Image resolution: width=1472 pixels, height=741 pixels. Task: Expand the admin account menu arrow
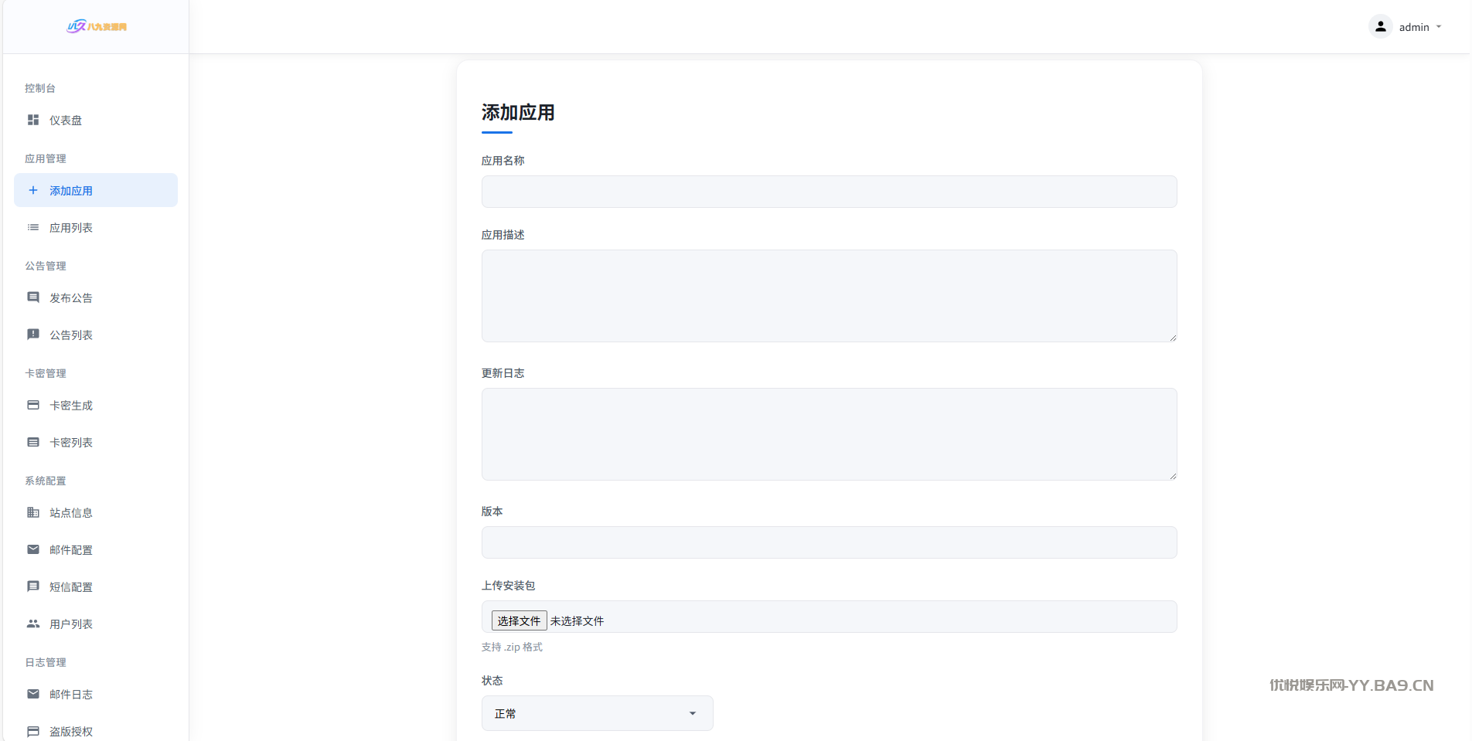click(1439, 27)
